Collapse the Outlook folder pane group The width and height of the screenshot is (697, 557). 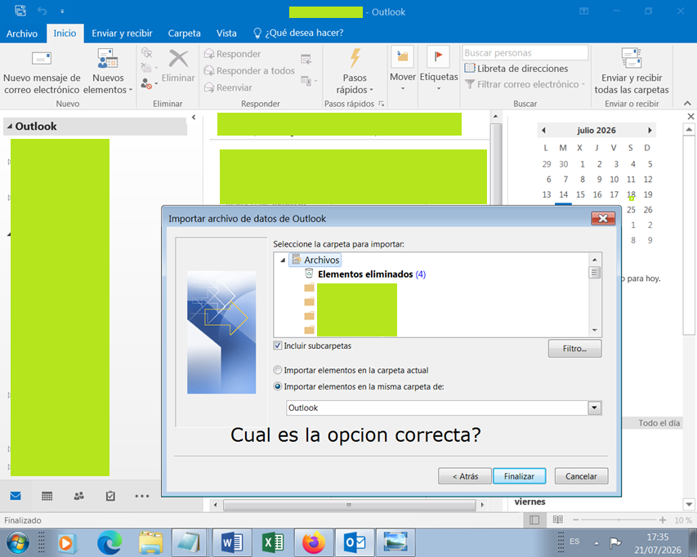click(10, 126)
